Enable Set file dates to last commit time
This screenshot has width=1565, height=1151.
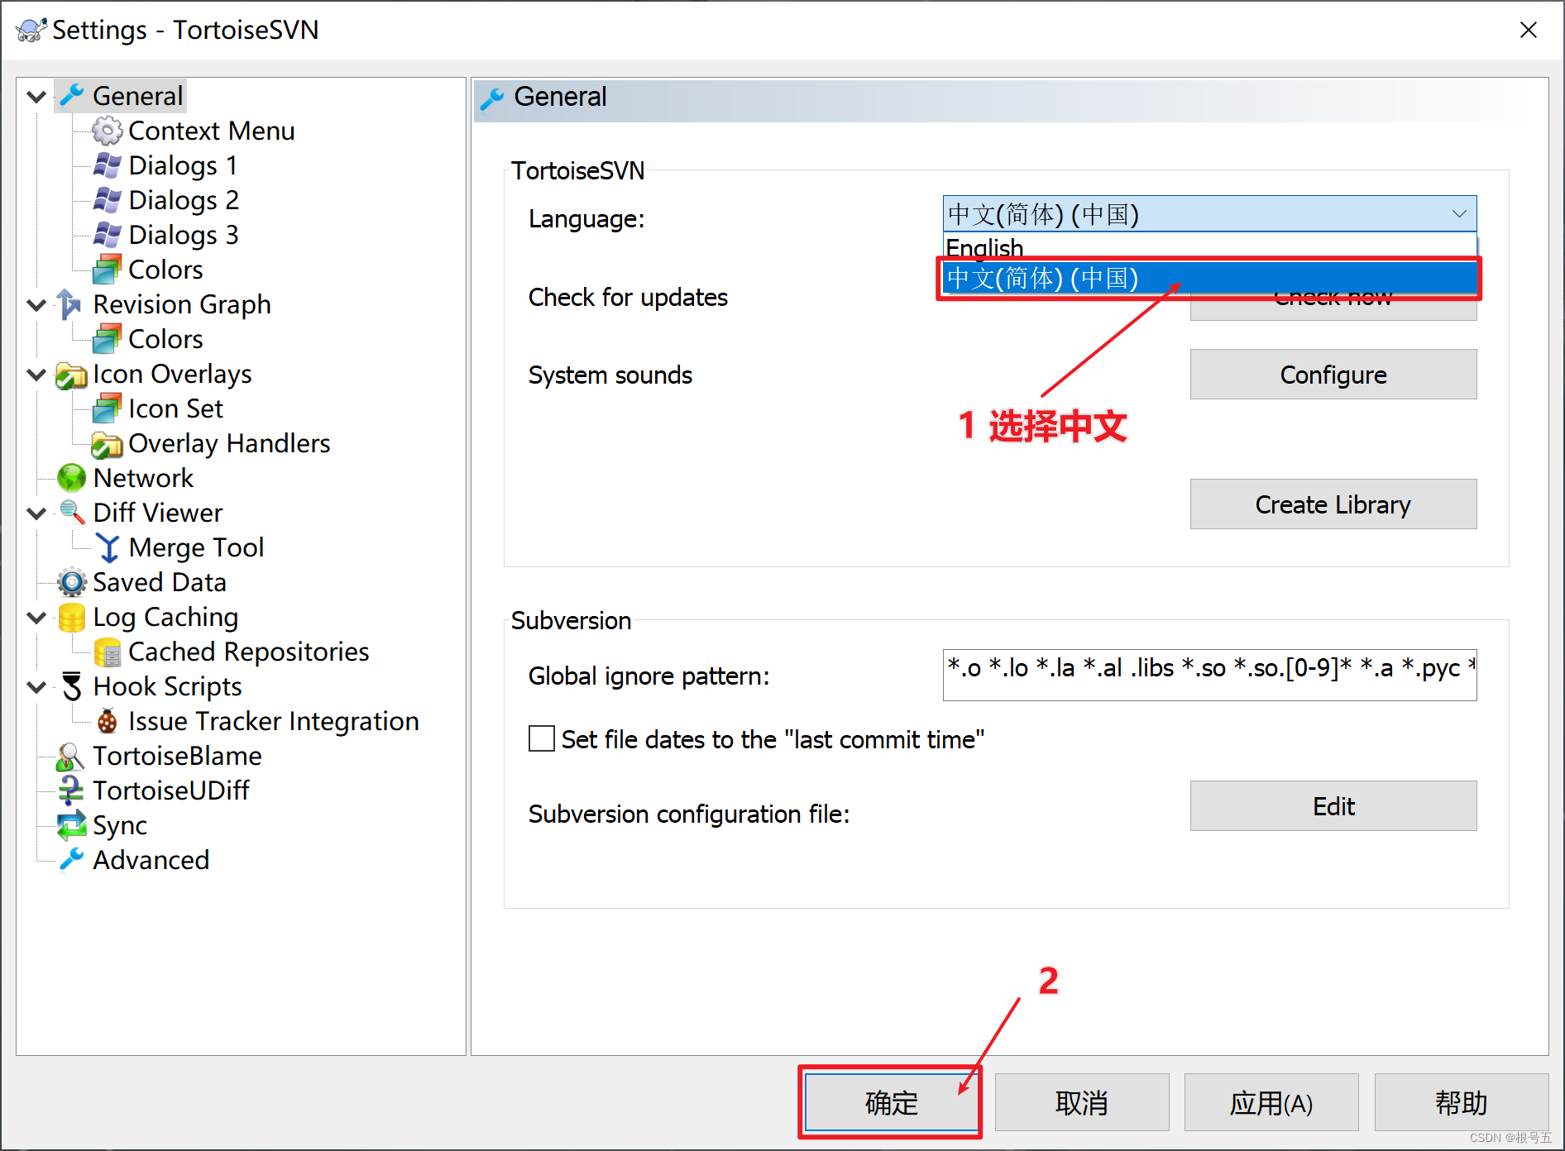pos(542,738)
